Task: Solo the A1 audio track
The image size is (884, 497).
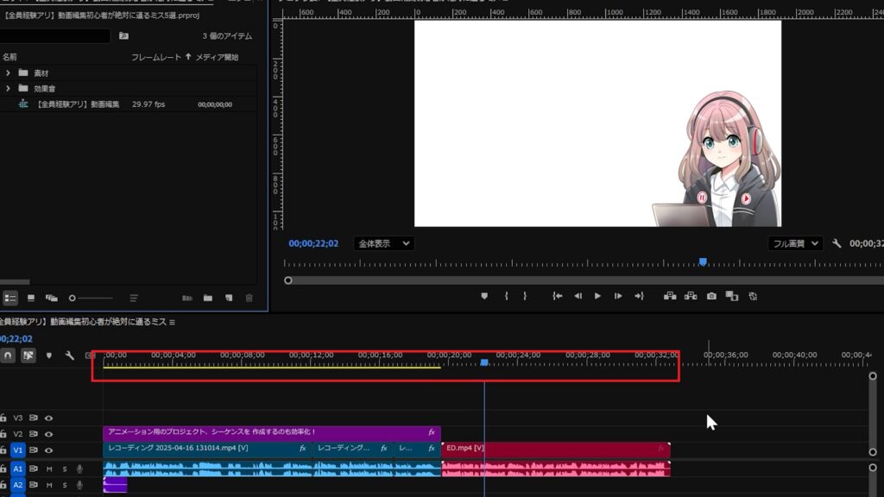Action: point(65,469)
